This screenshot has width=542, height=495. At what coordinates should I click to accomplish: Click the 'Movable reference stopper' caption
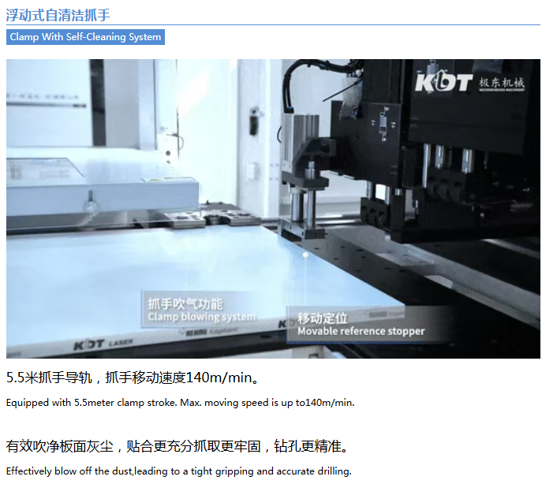tap(361, 332)
